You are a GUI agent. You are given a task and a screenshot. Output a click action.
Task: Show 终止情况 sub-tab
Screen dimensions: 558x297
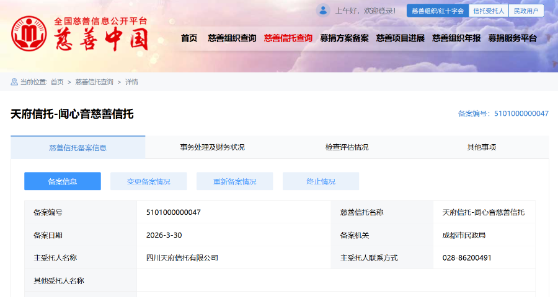pyautogui.click(x=321, y=181)
